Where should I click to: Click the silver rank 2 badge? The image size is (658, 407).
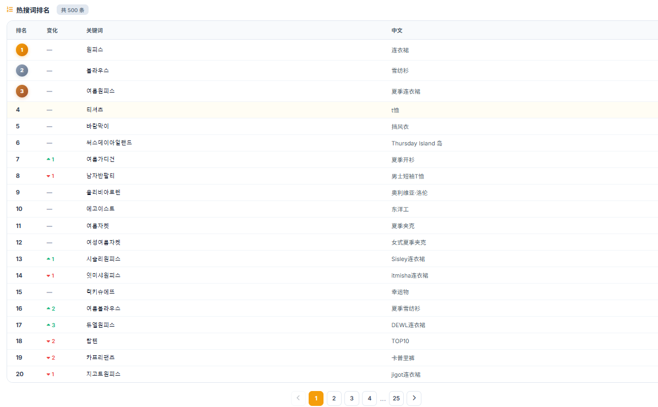[22, 70]
